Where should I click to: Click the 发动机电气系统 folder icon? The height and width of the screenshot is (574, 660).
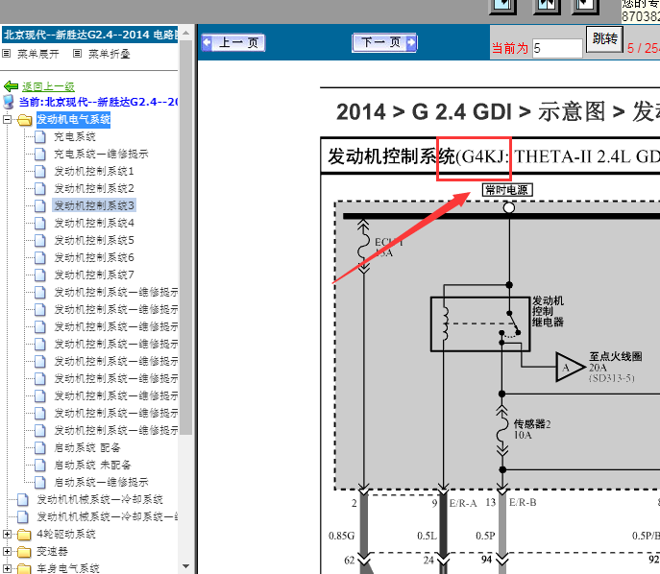click(25, 120)
